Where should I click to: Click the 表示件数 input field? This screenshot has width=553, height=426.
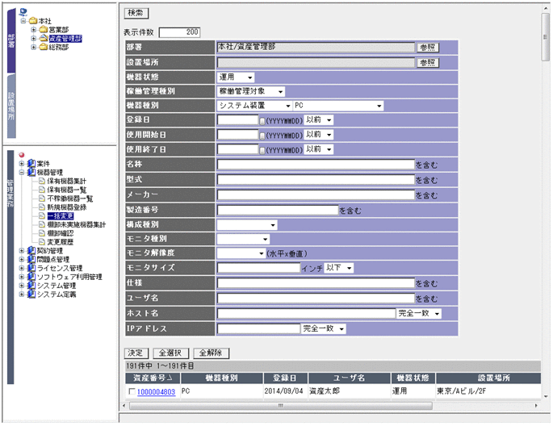pyautogui.click(x=179, y=32)
